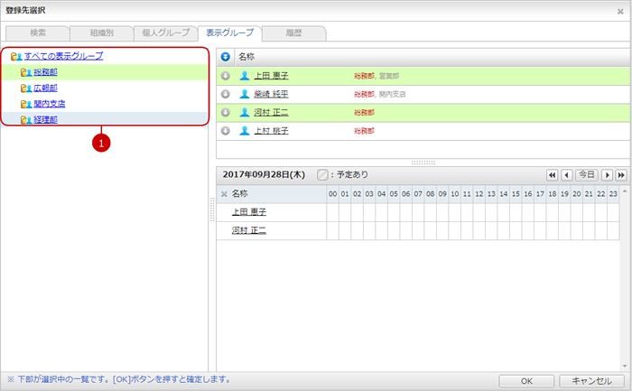Click the add arrow icon beside 柴崎 純平

click(x=225, y=94)
